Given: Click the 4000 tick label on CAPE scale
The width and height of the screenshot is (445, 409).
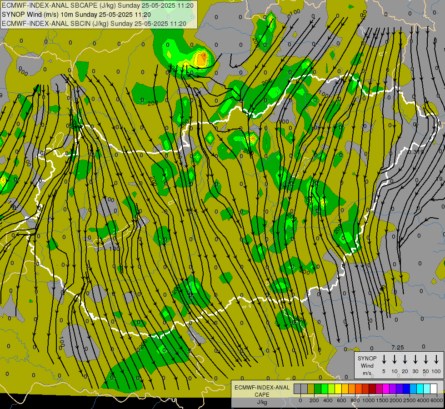Looking at the screenshot, I should click(423, 400).
